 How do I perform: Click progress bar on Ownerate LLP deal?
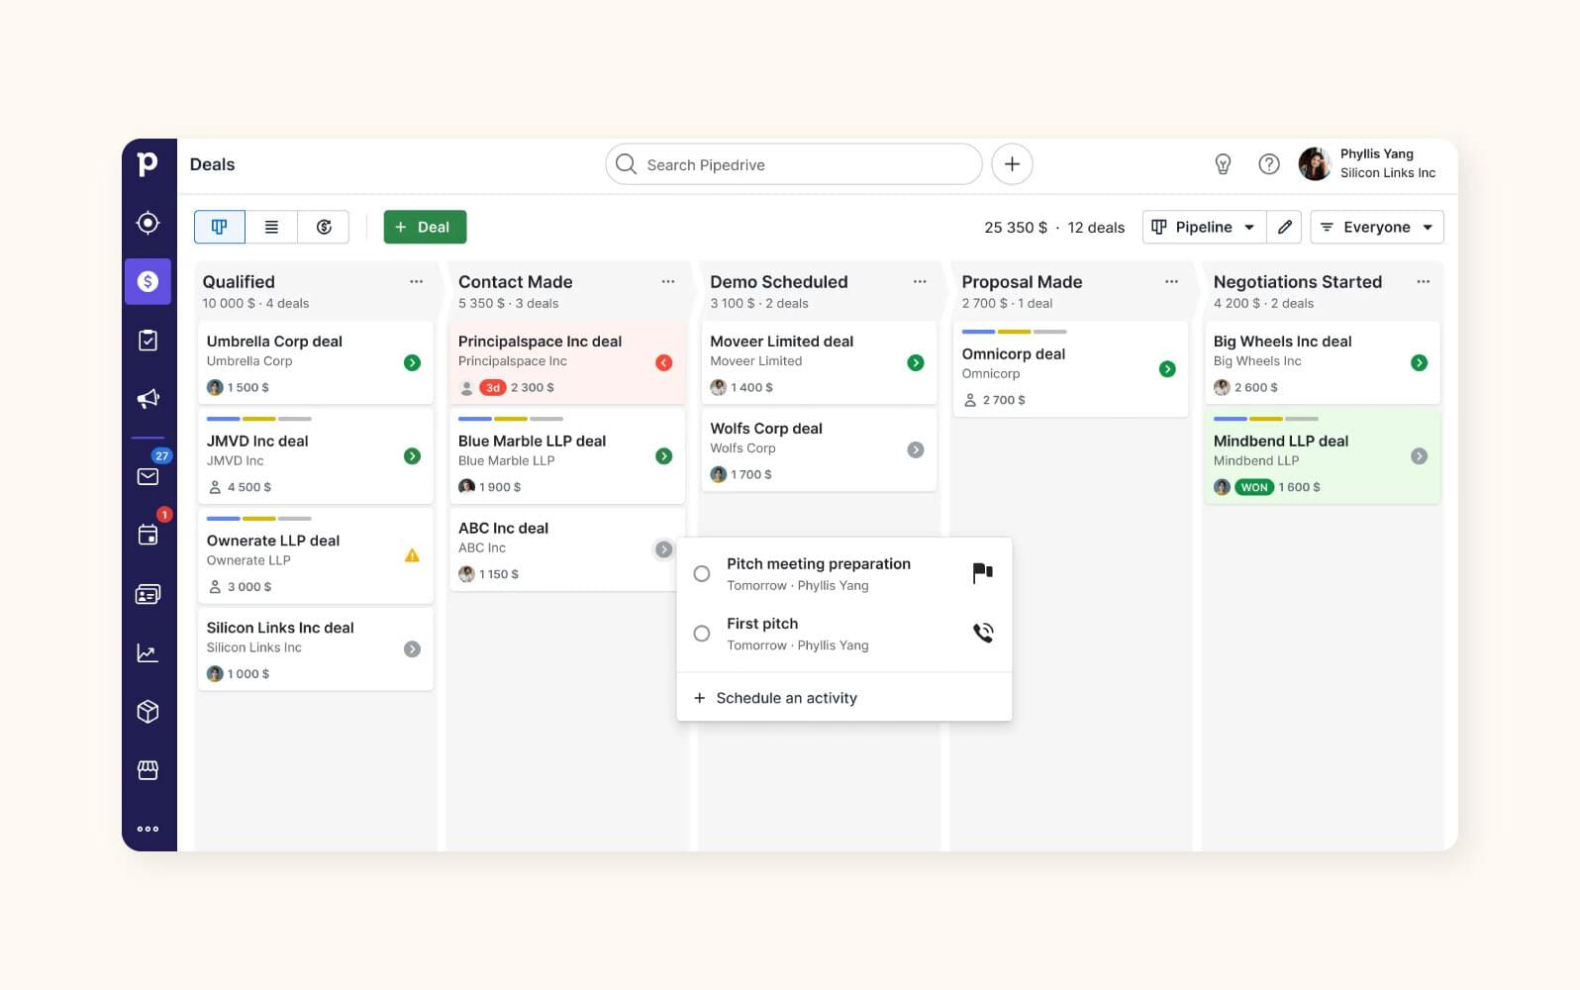click(x=258, y=519)
